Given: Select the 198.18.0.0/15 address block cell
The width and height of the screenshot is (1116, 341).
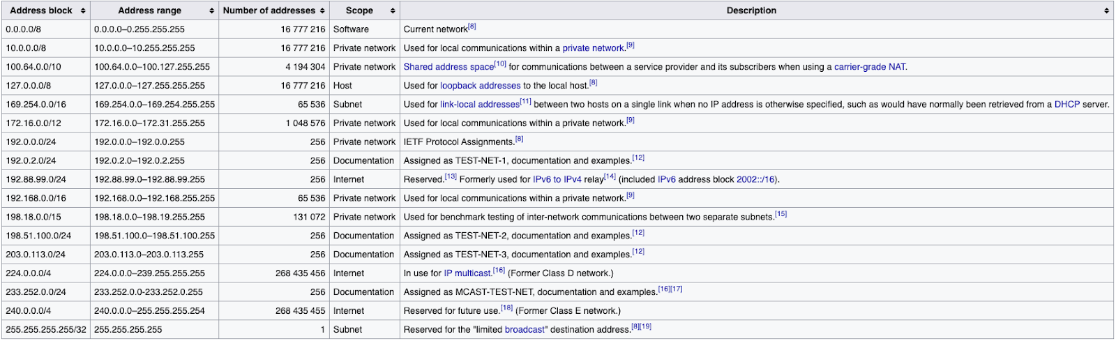Looking at the screenshot, I should click(x=46, y=218).
